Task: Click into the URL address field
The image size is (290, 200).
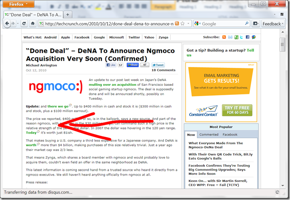Action: 109,24
